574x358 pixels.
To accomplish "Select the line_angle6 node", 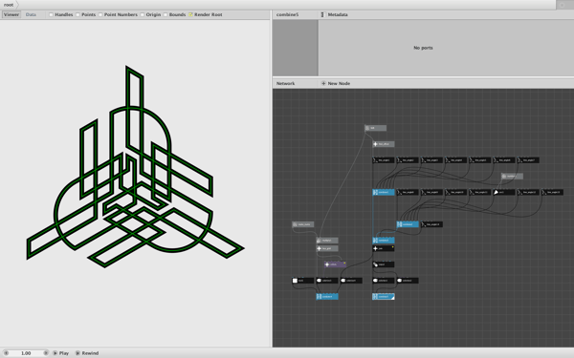I will point(504,160).
